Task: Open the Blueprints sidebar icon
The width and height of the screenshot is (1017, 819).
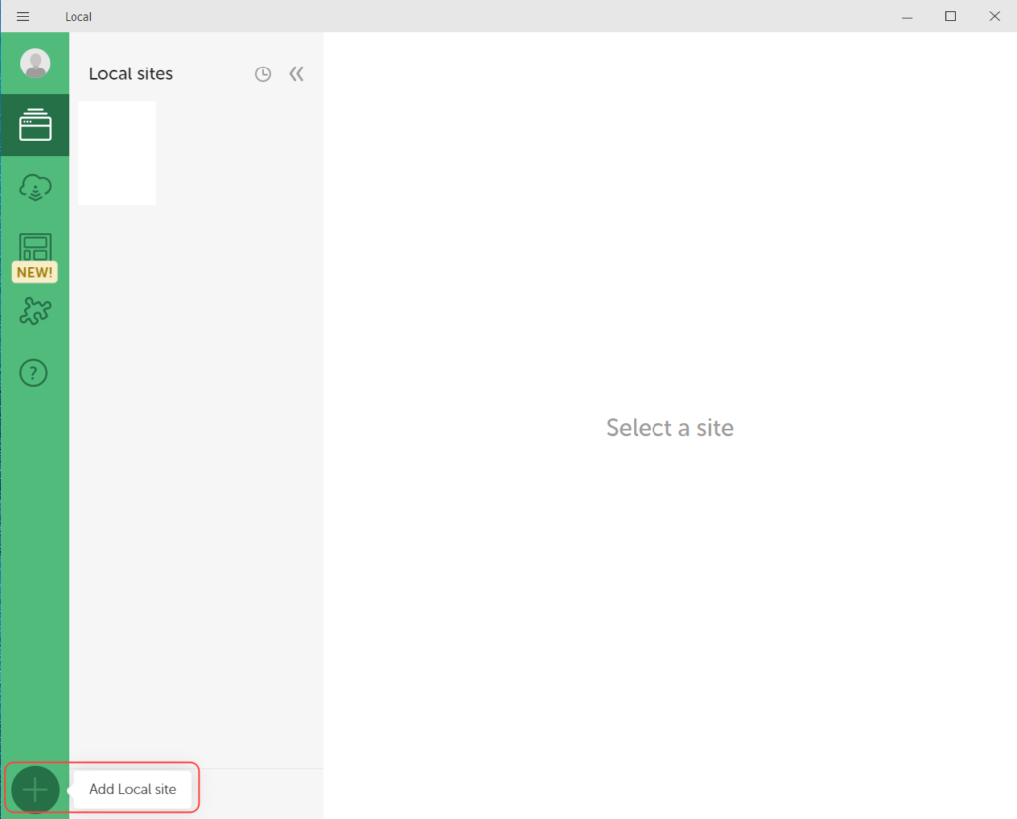Action: pyautogui.click(x=35, y=247)
